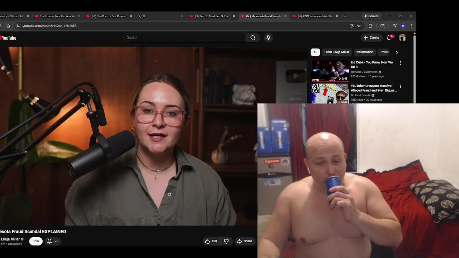Click the YouTube search field

185,38
